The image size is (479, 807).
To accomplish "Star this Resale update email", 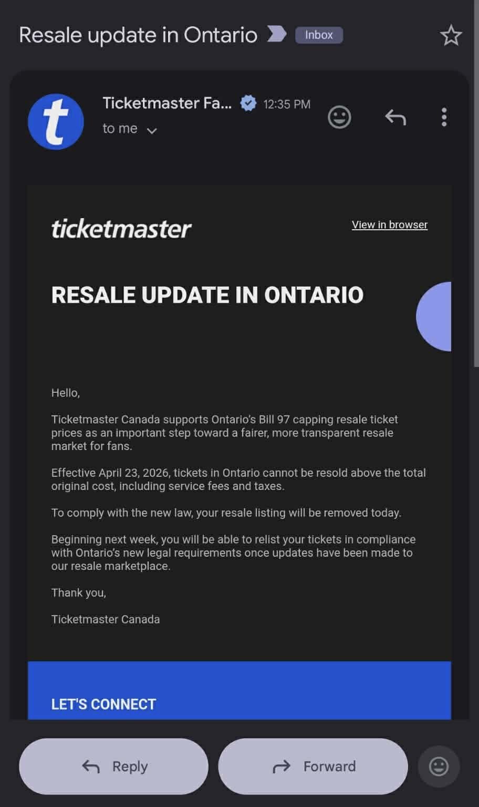I will click(450, 36).
